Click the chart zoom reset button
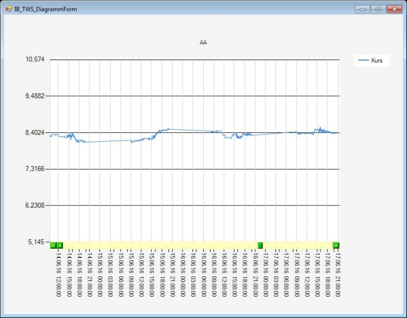Image resolution: width=407 pixels, height=318 pixels. [53, 245]
